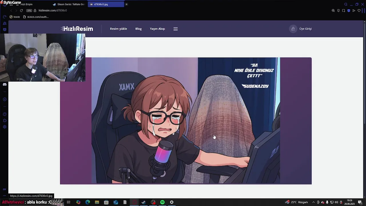The width and height of the screenshot is (366, 206).
Task: Click the GX icon at sidebar bottom
Action: (4, 189)
